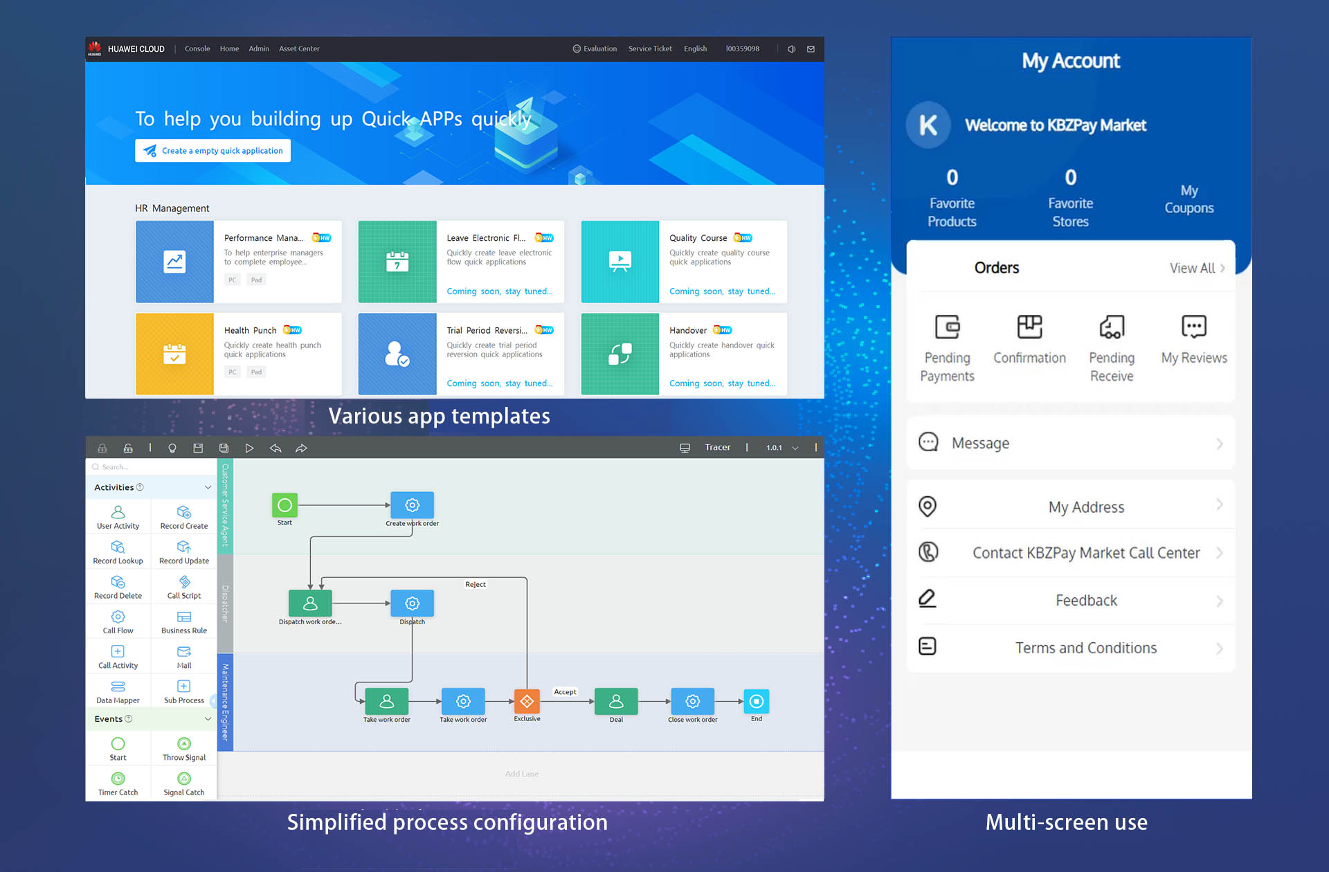
Task: Open Asset Center in top navigation
Action: [299, 49]
